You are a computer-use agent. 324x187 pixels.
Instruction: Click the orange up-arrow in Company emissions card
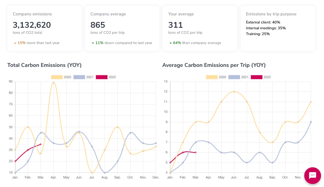pos(15,43)
